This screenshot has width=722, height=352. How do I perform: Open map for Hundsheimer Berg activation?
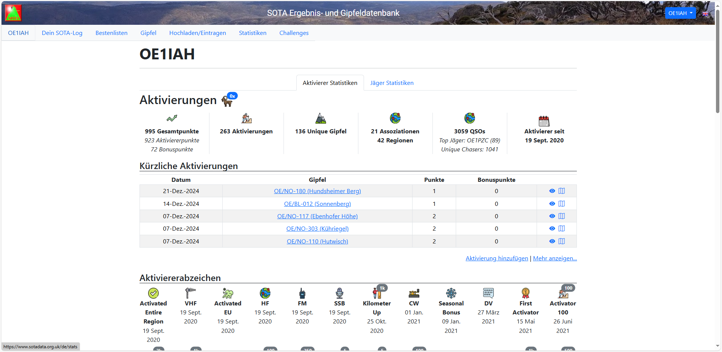tap(561, 191)
